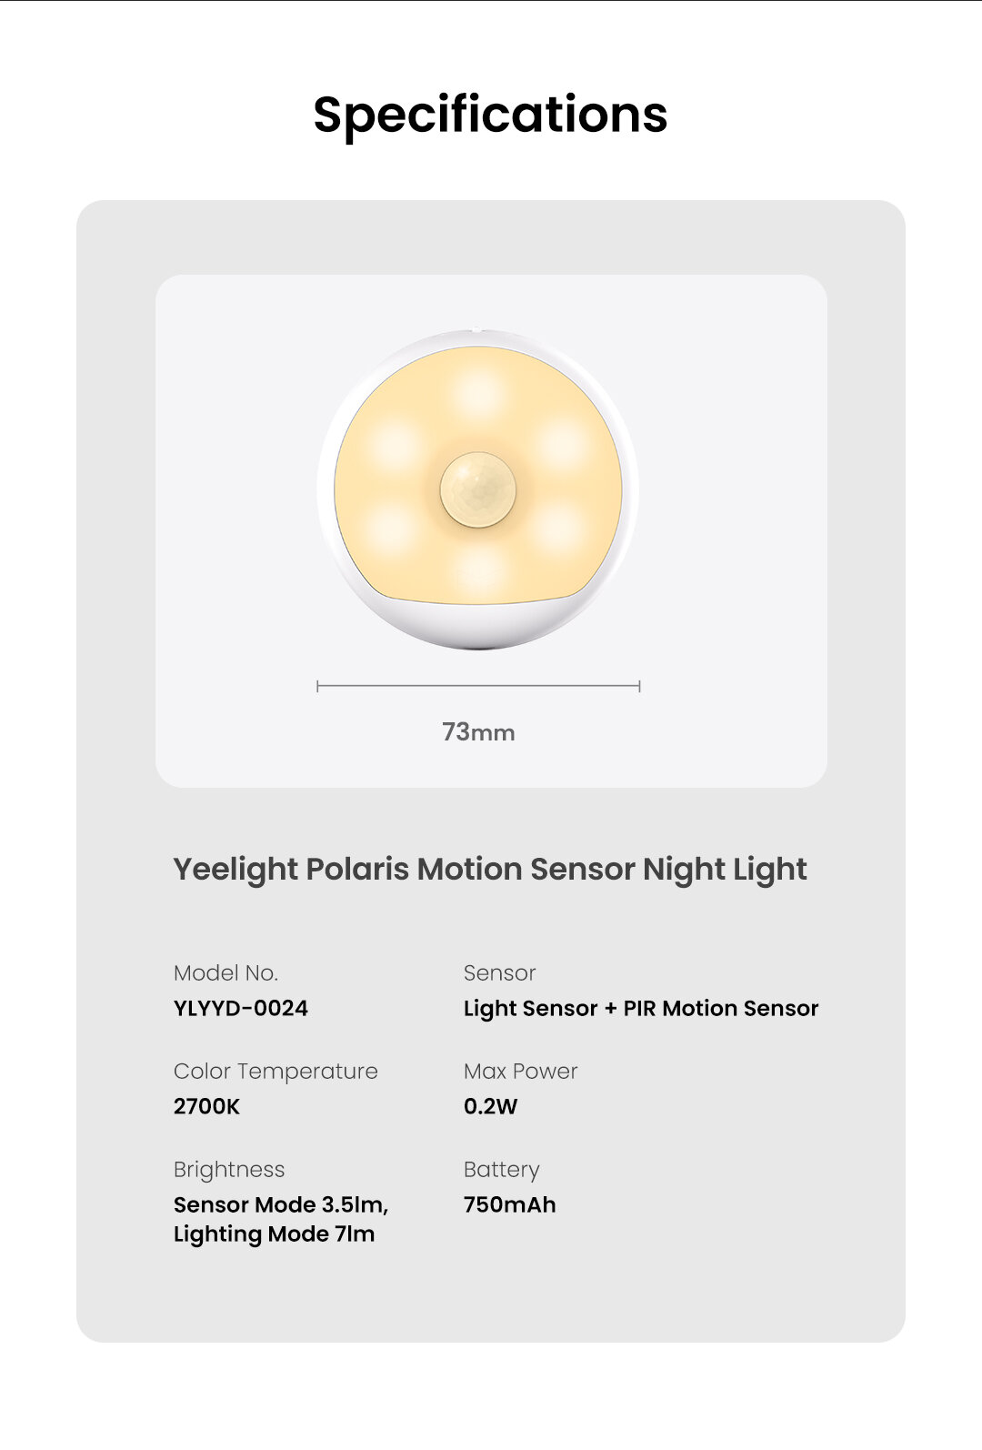Viewport: 982px width, 1450px height.
Task: Click the Yeelight Polaris Motion Sensor title
Action: [x=490, y=869]
